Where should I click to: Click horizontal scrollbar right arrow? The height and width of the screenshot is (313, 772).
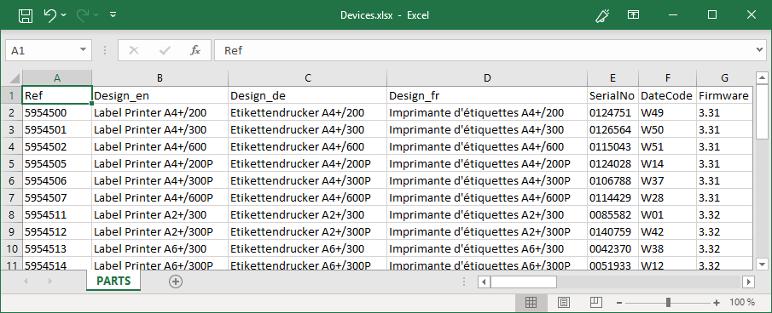pyautogui.click(x=749, y=282)
